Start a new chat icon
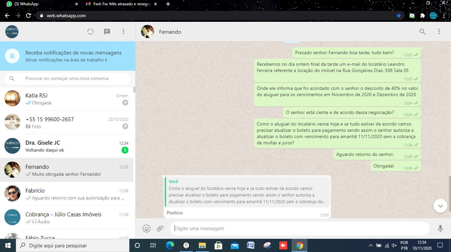Screen dimensions: 451x252 [107, 32]
